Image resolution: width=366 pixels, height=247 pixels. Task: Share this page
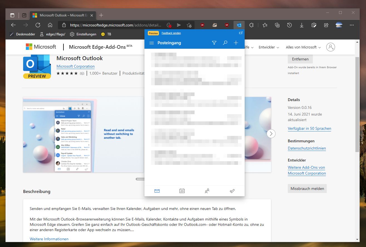pos(326,25)
